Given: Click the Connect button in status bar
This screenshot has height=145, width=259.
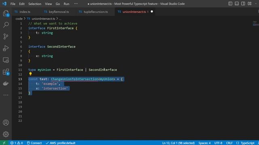Looking at the screenshot, I should (34, 143).
